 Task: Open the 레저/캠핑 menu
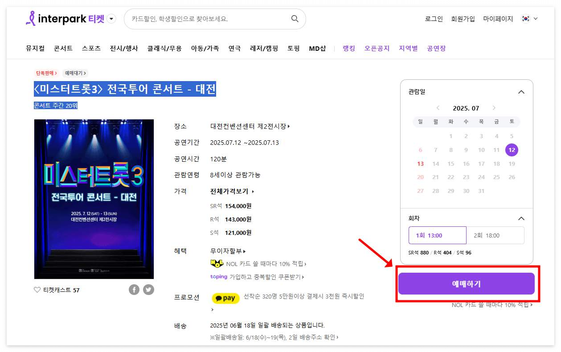tap(264, 48)
